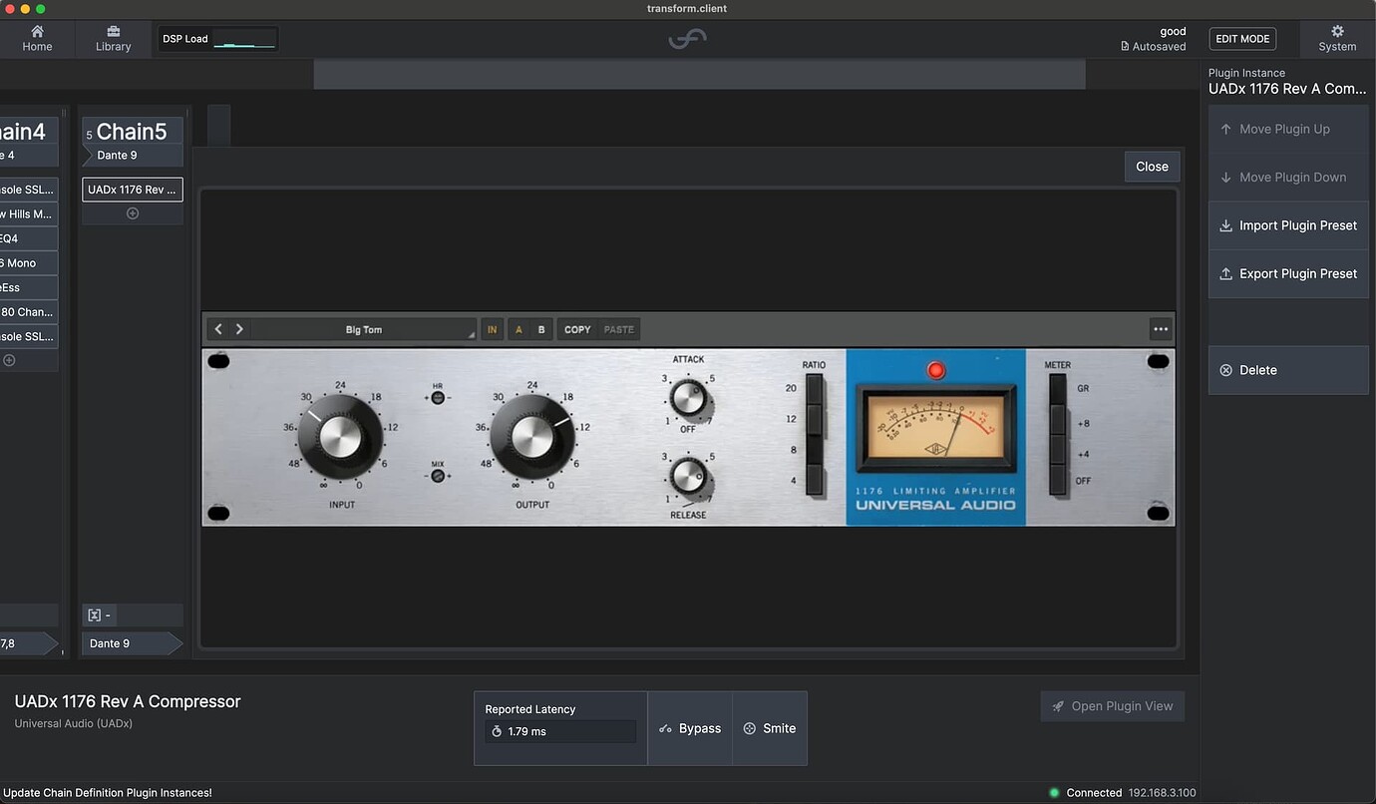This screenshot has width=1376, height=804.
Task: Delete the plugin instance
Action: (1288, 370)
